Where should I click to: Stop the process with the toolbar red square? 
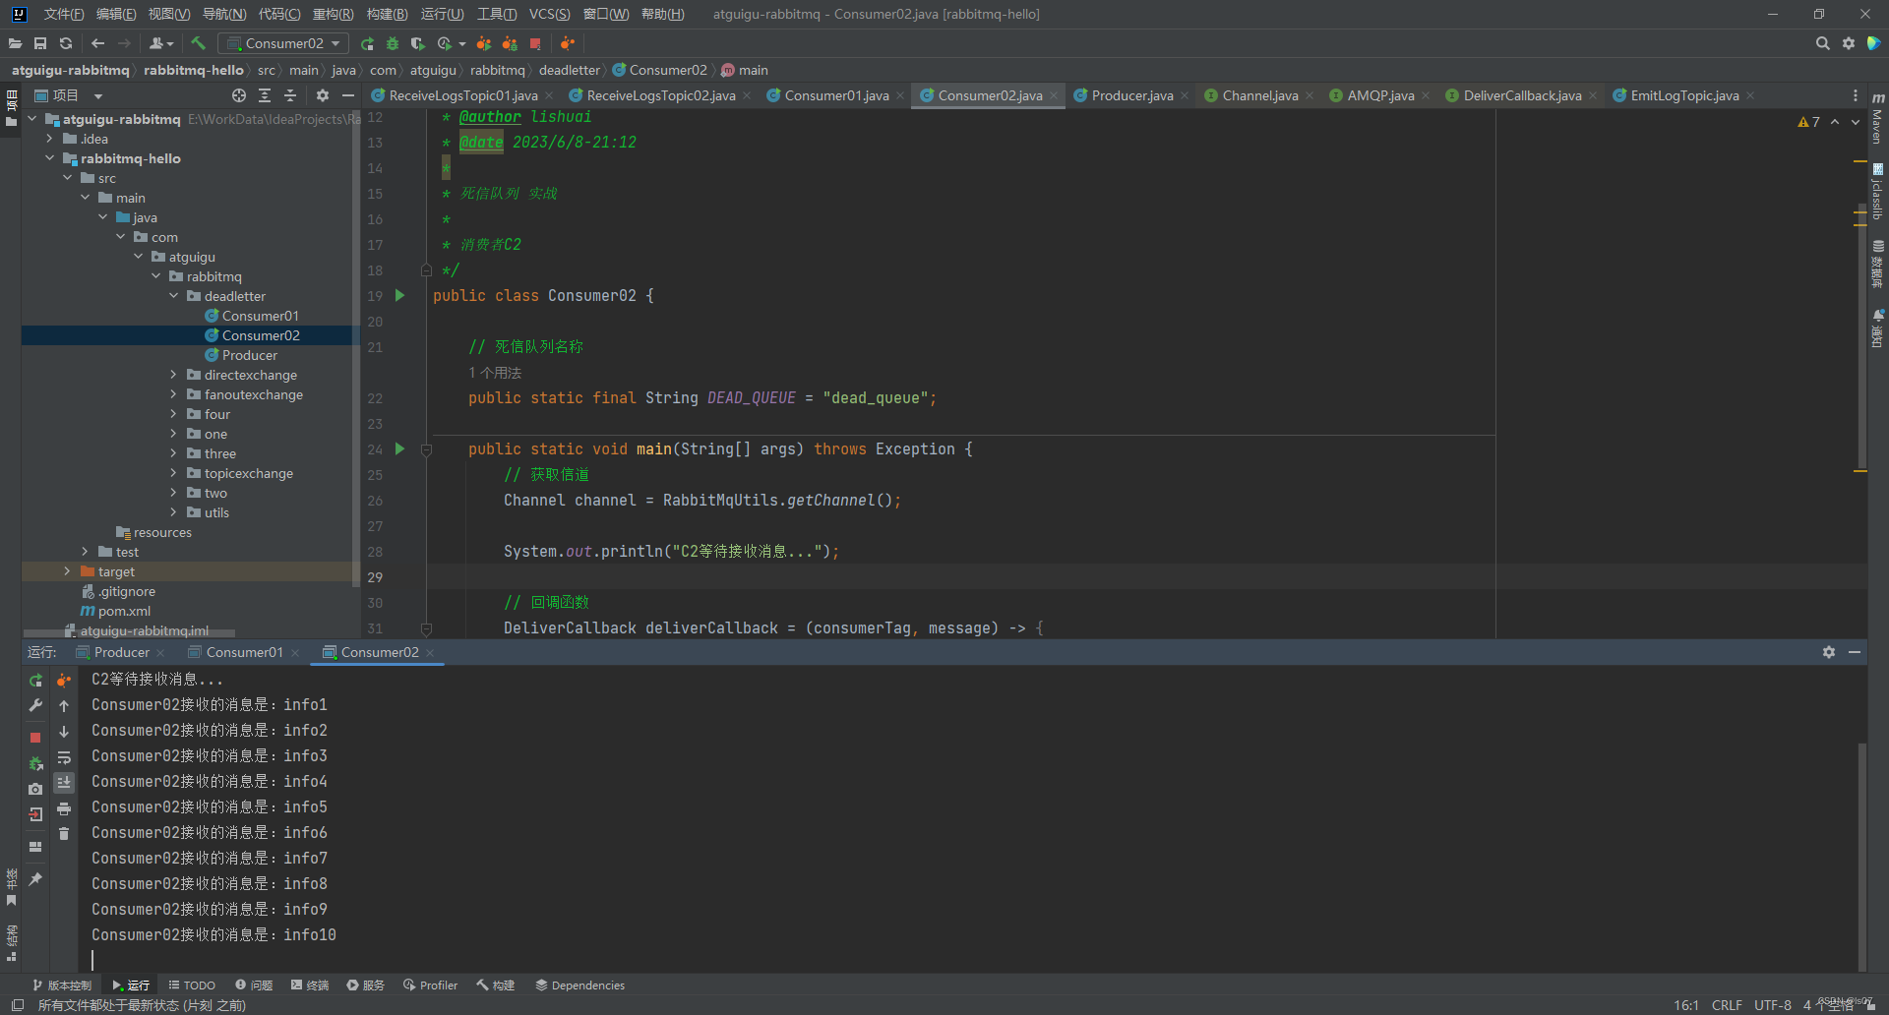point(535,43)
